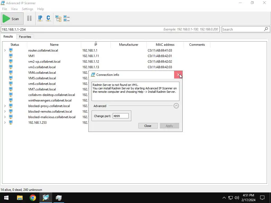This screenshot has width=271, height=203.
Task: Open the notification center icon
Action: pyautogui.click(x=262, y=198)
